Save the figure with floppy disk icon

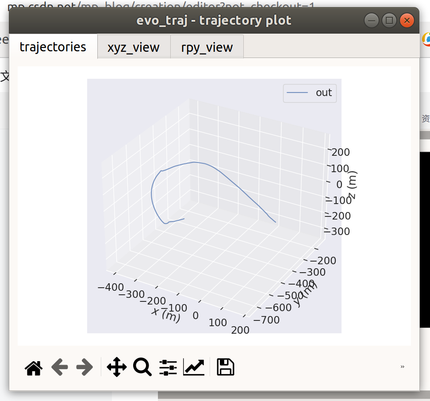pos(226,367)
